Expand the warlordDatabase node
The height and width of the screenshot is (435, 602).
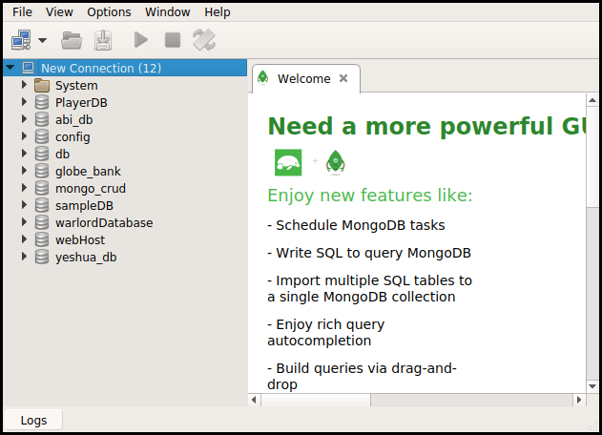tap(24, 222)
